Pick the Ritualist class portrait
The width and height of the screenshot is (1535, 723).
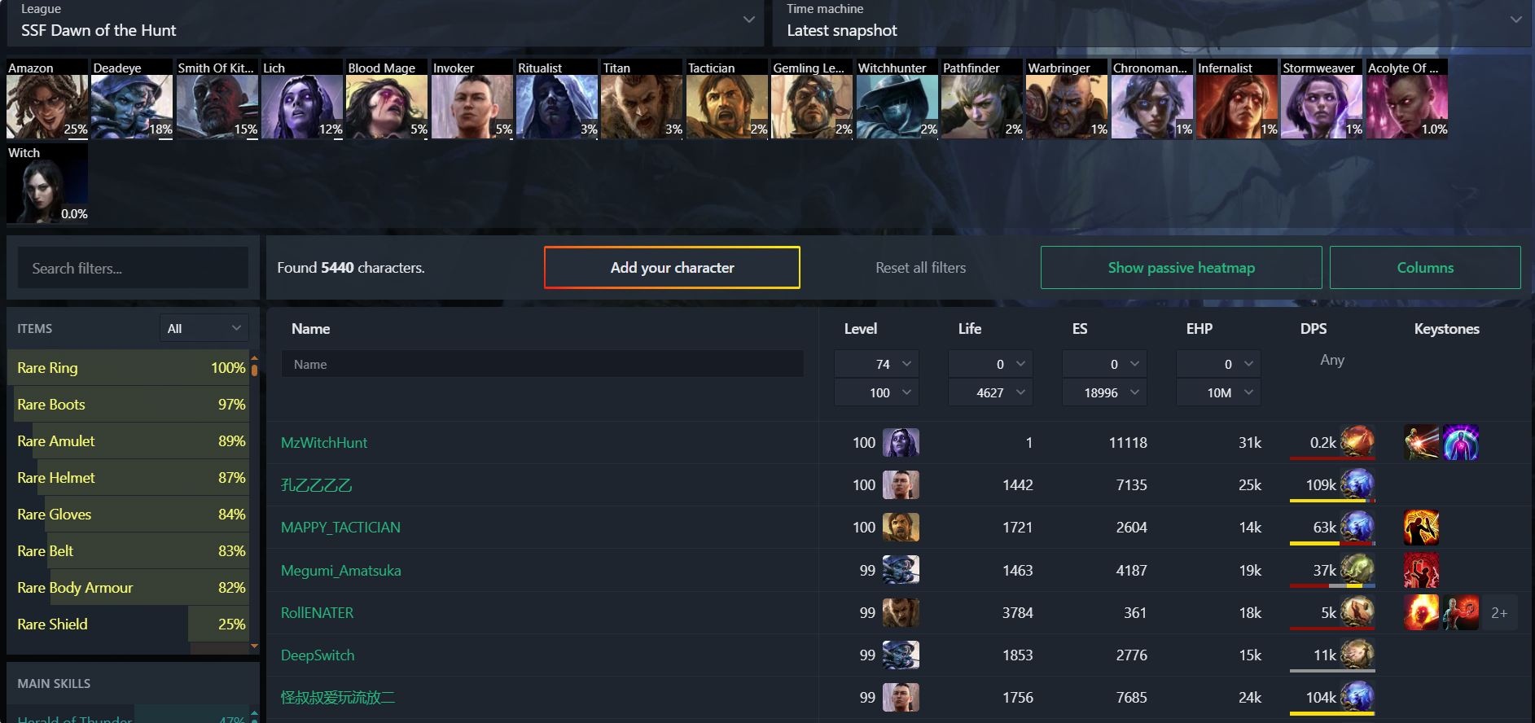(x=557, y=99)
